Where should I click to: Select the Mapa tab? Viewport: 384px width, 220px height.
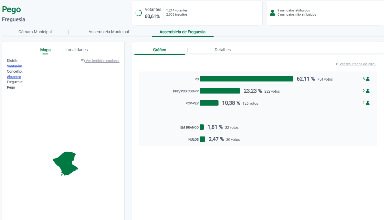coord(45,50)
